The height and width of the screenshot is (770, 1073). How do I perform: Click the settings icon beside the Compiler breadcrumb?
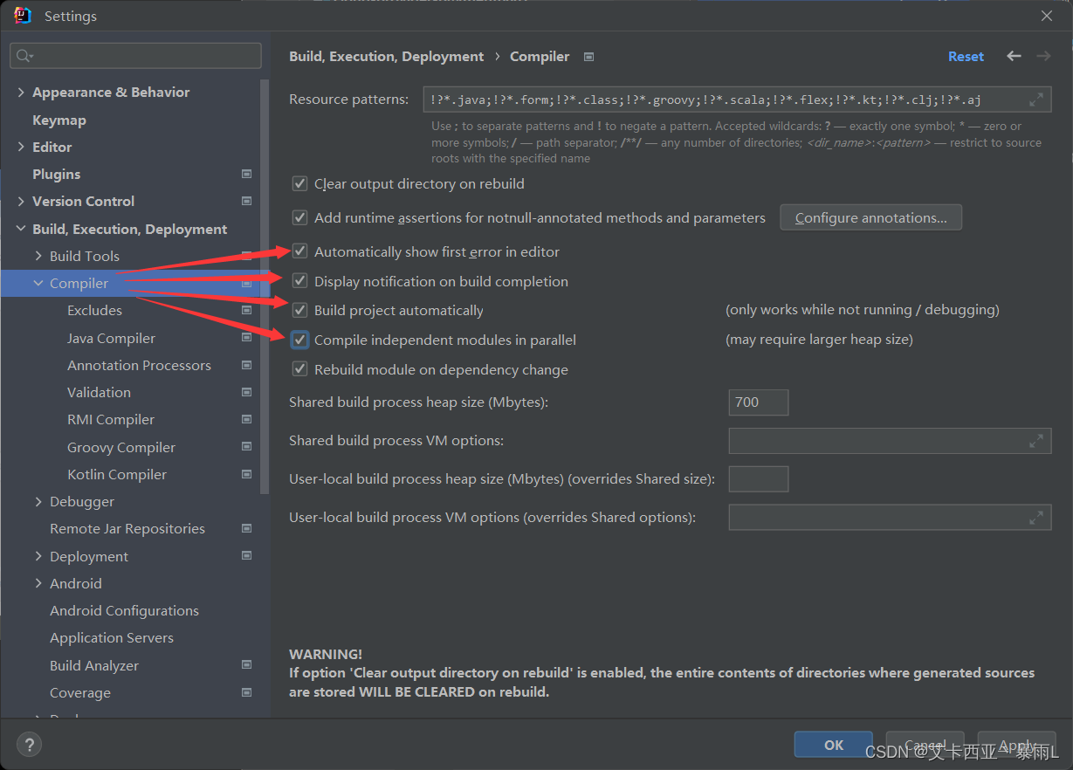[588, 56]
